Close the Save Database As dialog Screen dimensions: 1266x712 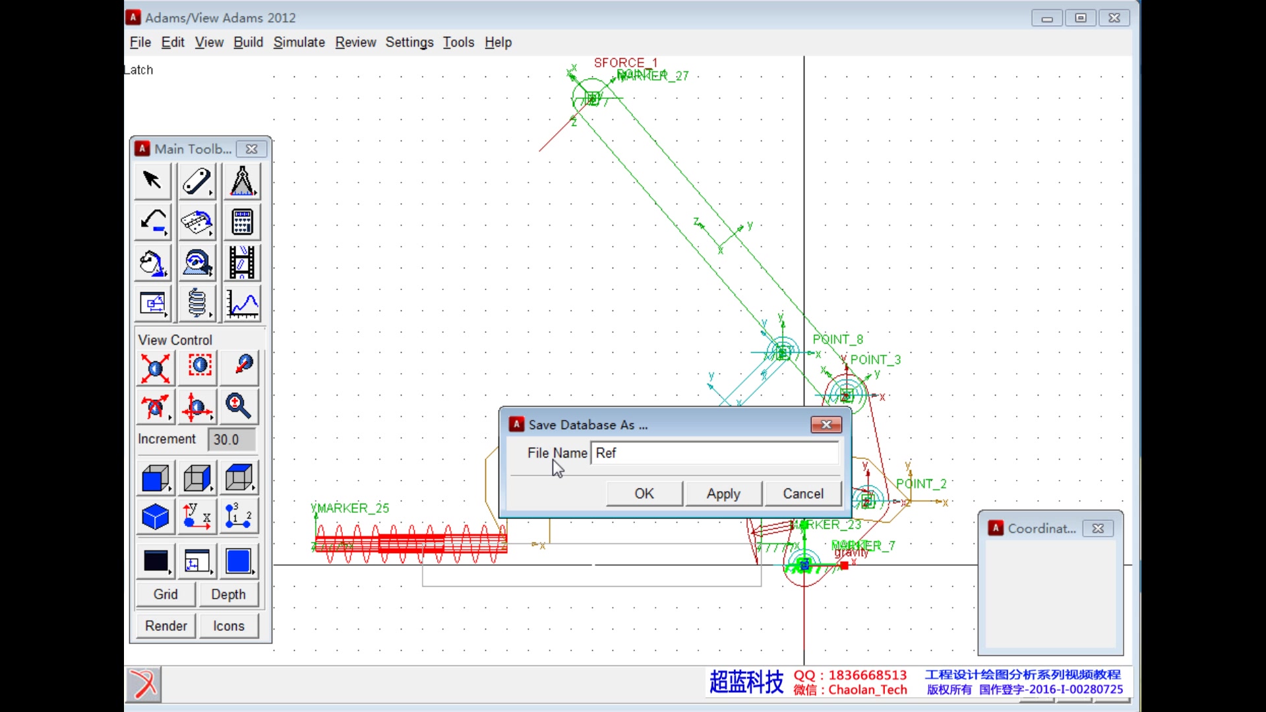click(826, 425)
